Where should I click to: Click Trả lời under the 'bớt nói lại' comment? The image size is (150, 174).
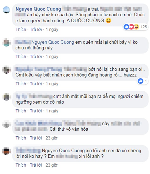[36, 84]
